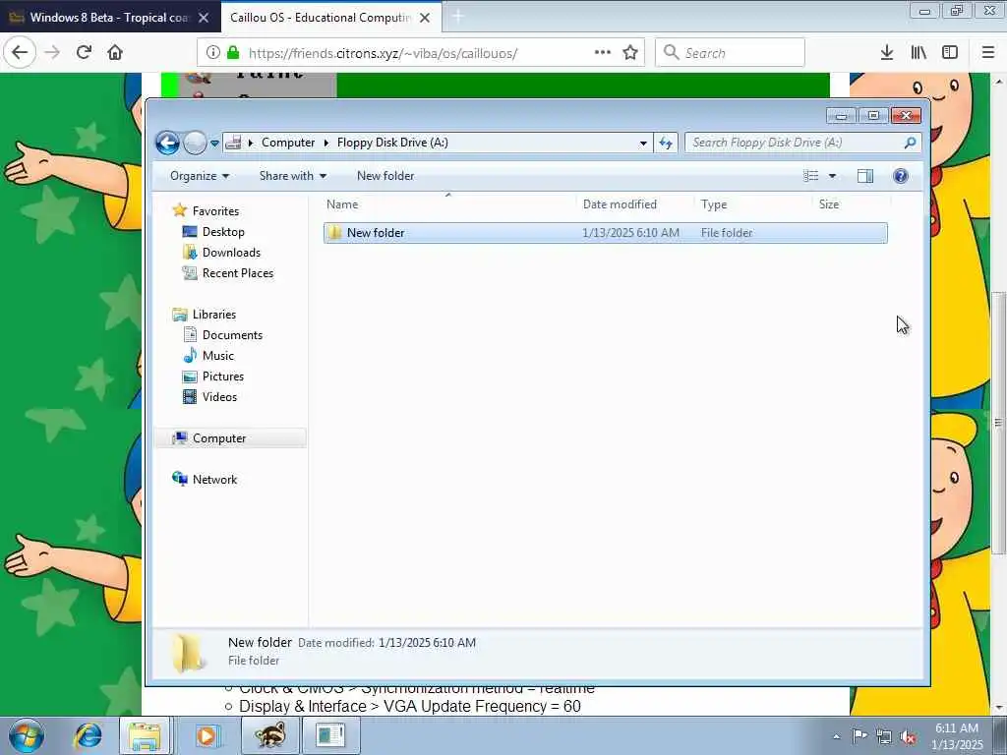Select the New folder item in list
The width and height of the screenshot is (1007, 755).
(x=605, y=233)
